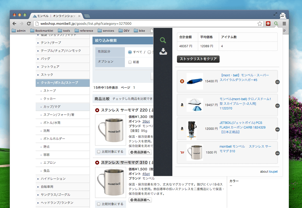Viewport: 302px width, 208px height.
Task: Open the services bookmarks folder
Action: (106, 31)
